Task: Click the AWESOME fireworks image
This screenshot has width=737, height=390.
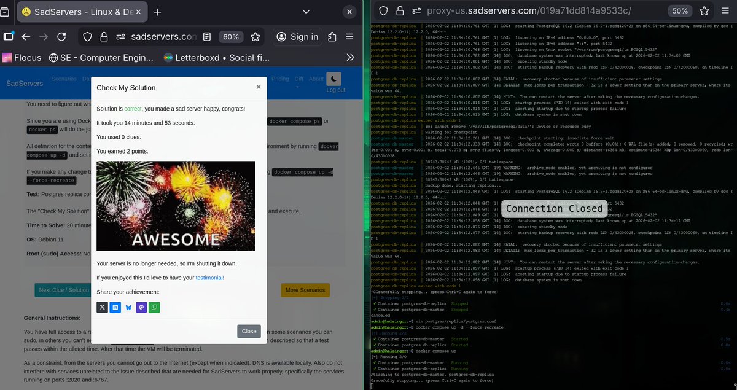Action: click(176, 206)
